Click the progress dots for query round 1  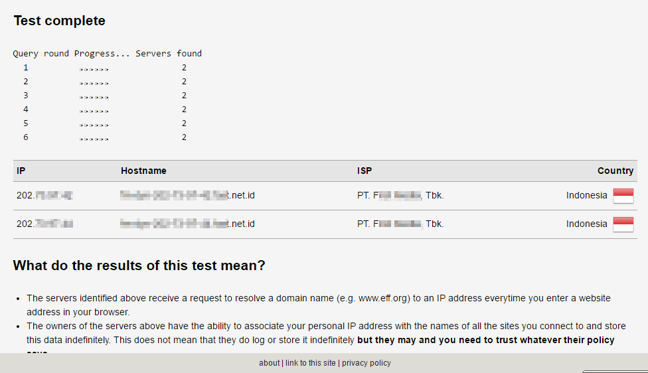click(94, 70)
